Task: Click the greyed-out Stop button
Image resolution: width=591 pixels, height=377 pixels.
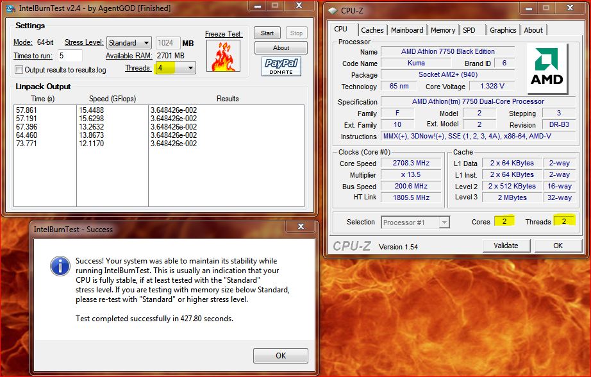Action: [x=296, y=33]
